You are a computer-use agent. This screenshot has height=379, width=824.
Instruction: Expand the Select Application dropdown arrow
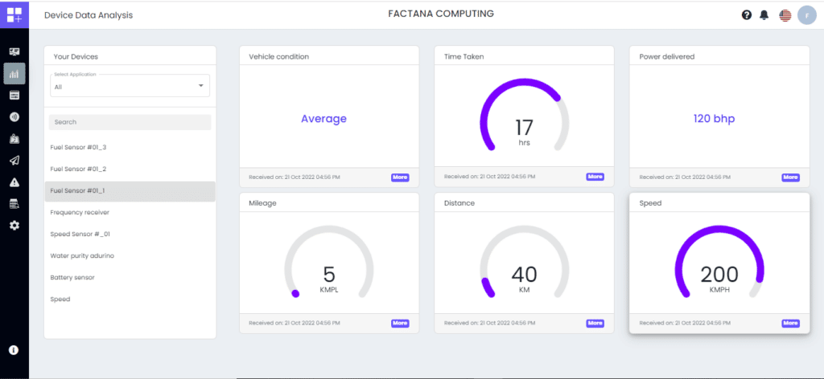[x=200, y=85]
